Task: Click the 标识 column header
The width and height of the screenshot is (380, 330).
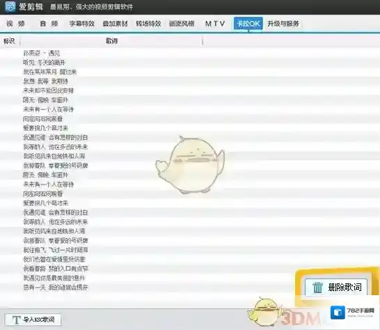Action: coord(9,41)
